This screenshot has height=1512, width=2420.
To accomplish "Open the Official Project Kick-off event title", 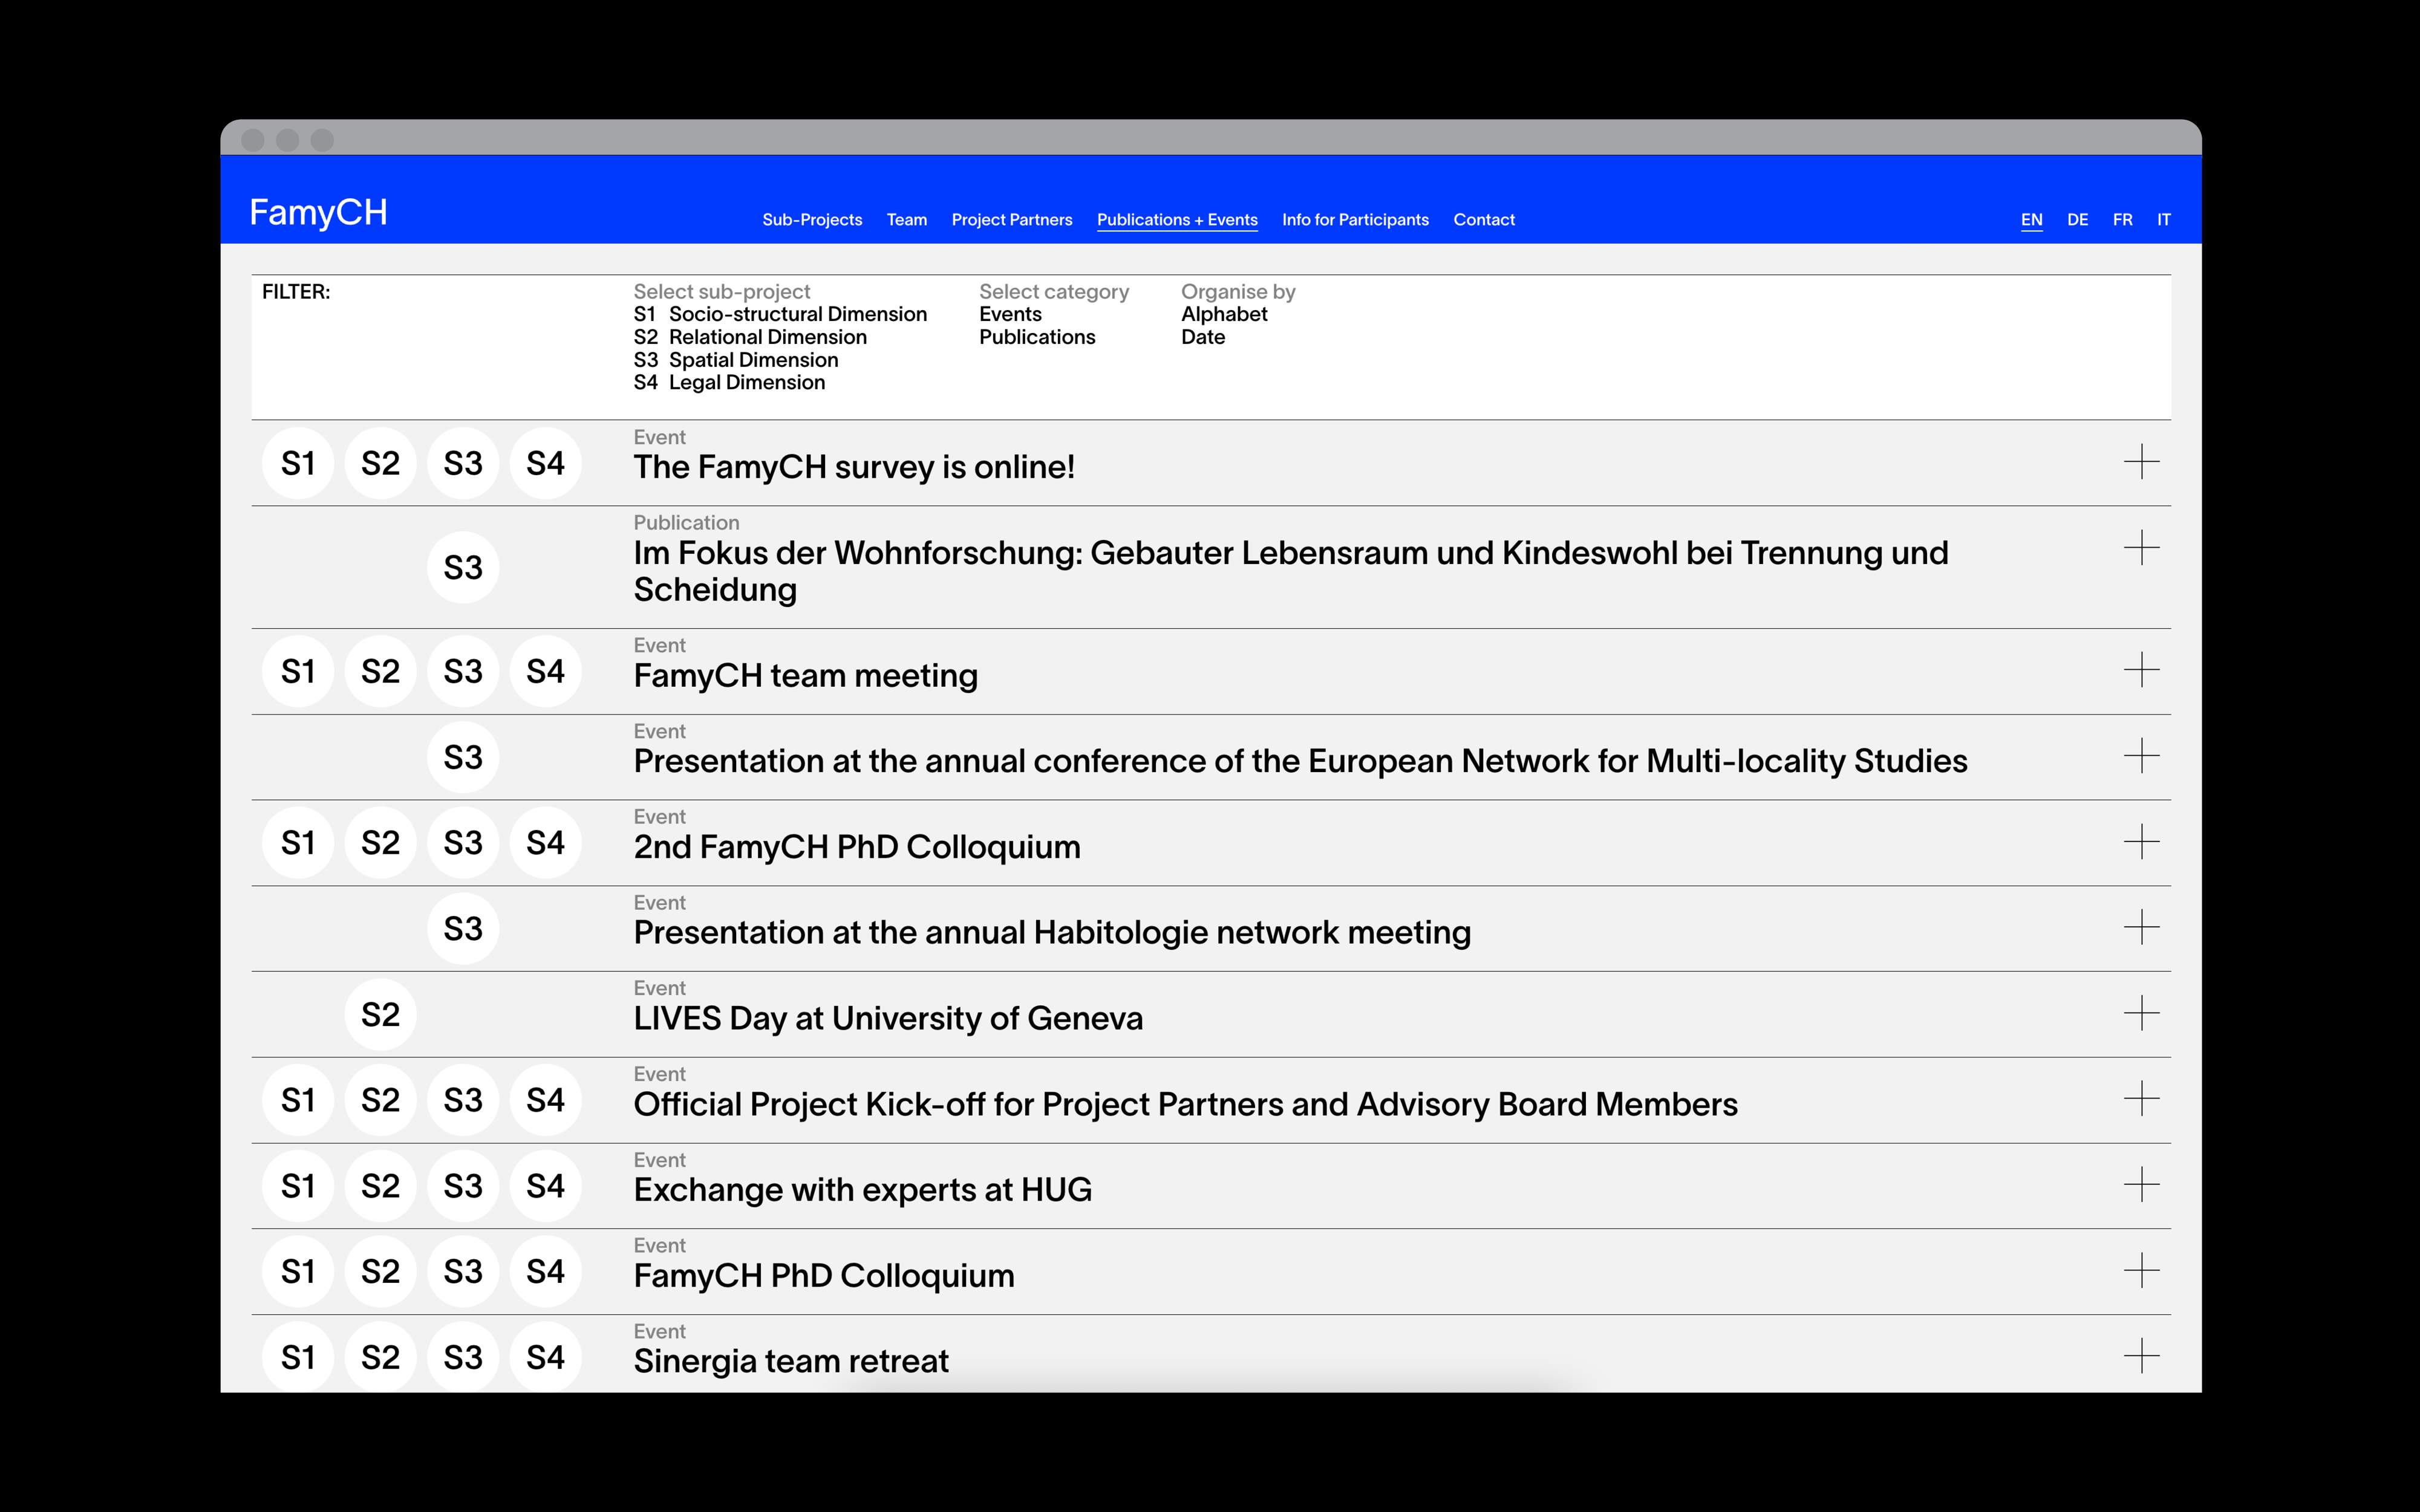I will click(1184, 1104).
